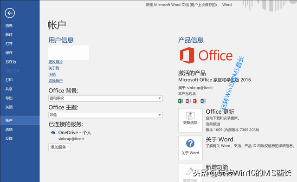Click the Word product icon
Screen dimensions: 297x182
(x=203, y=101)
